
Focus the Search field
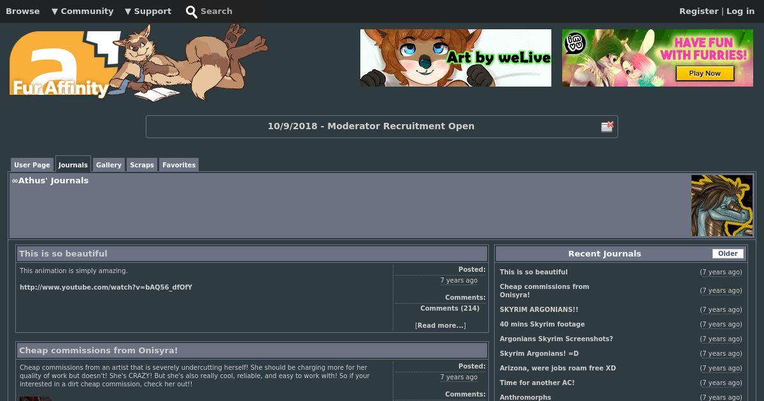216,11
